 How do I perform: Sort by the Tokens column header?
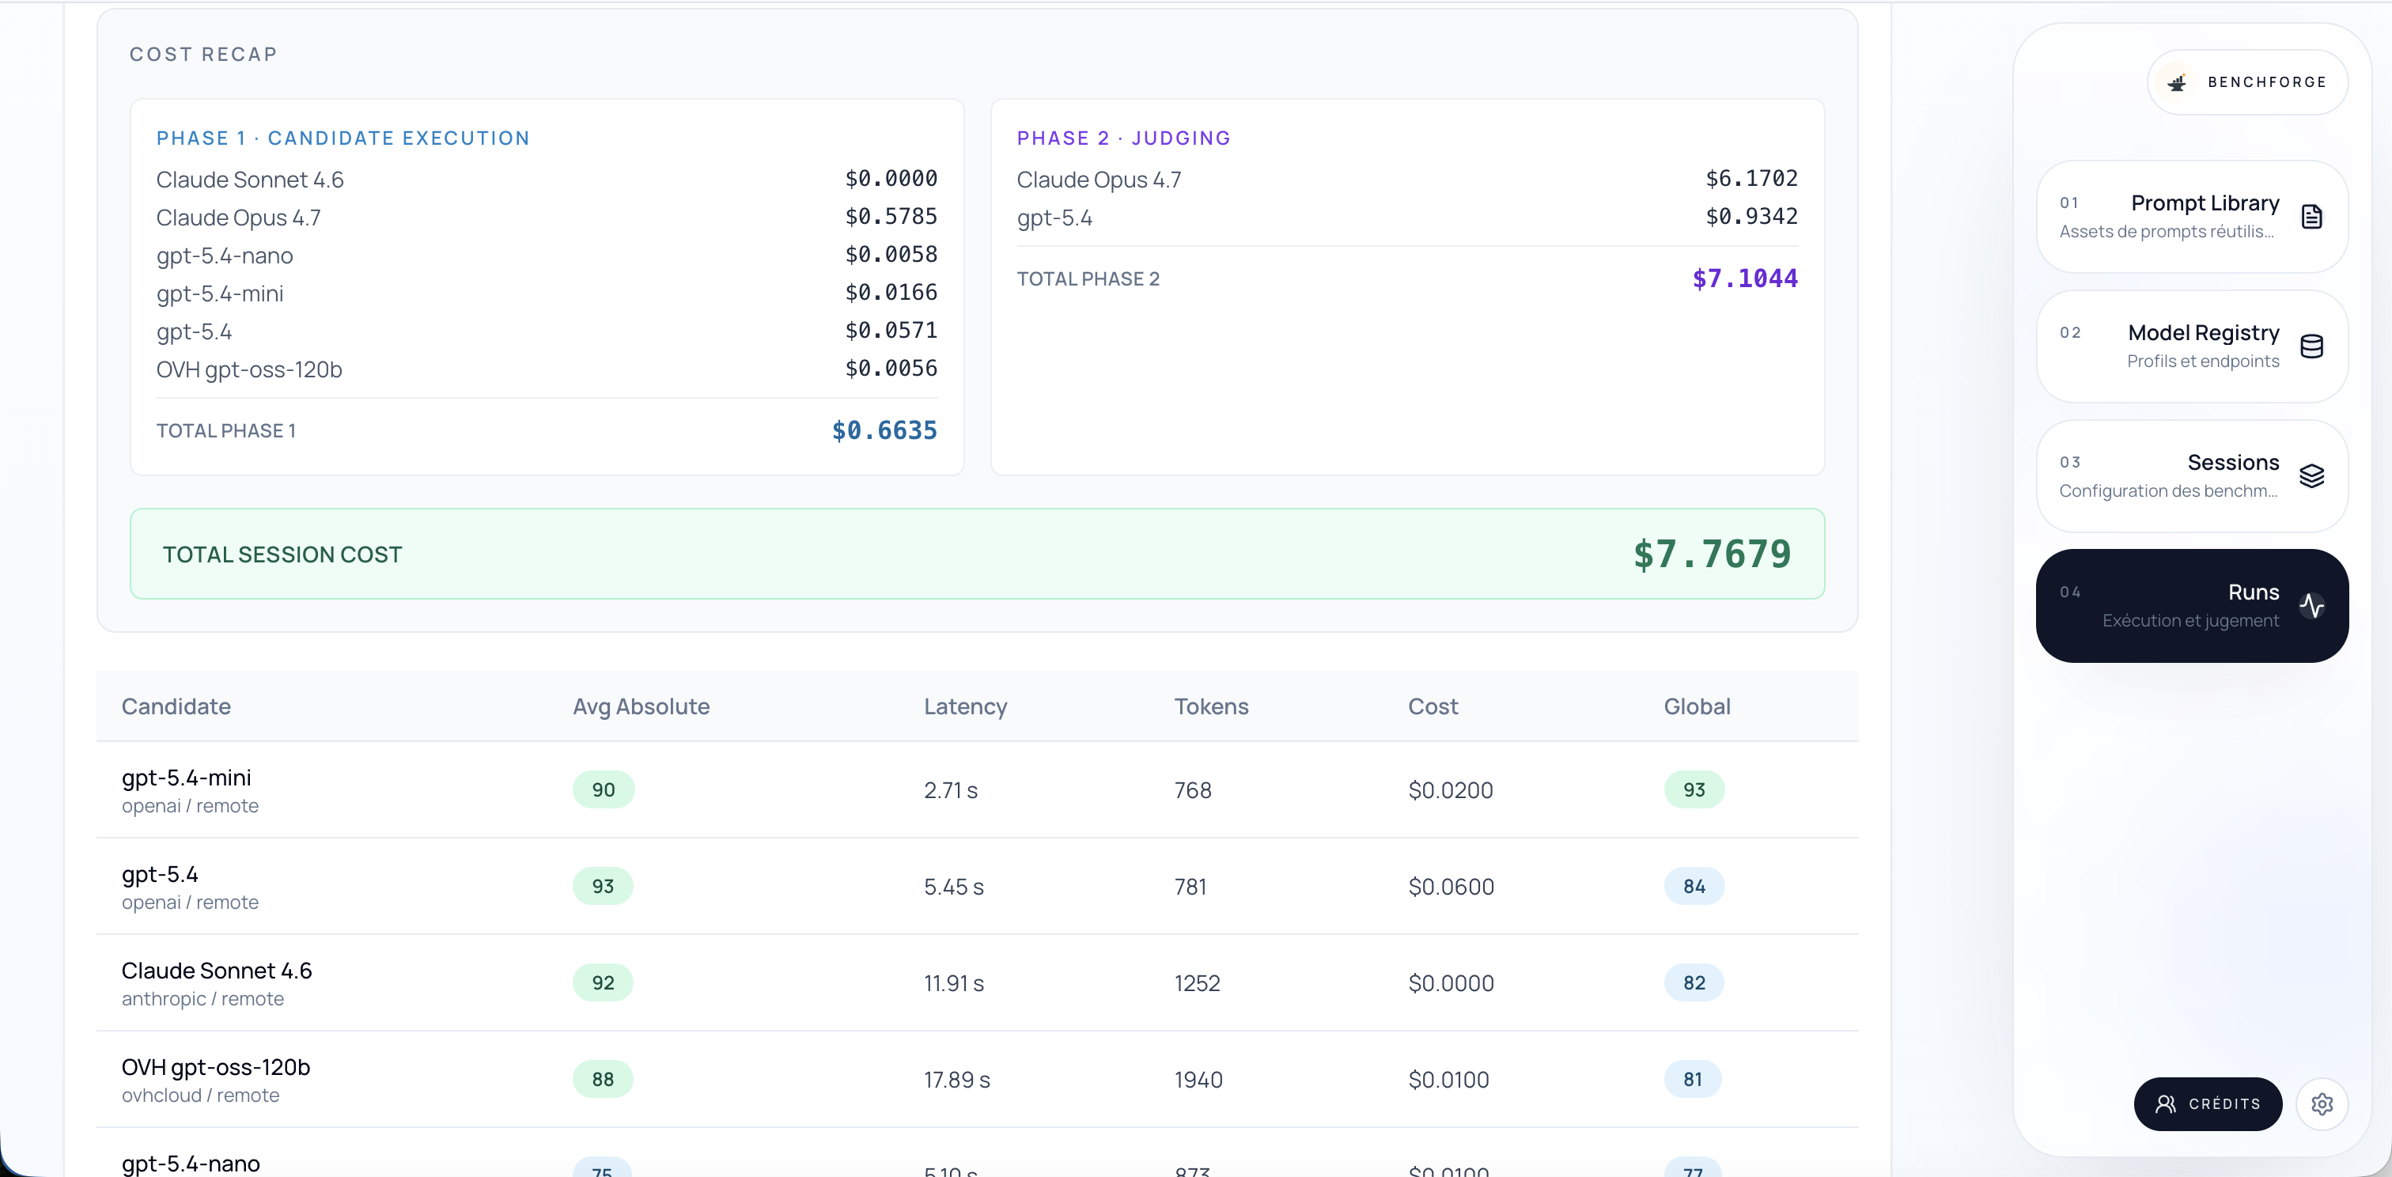click(x=1211, y=706)
